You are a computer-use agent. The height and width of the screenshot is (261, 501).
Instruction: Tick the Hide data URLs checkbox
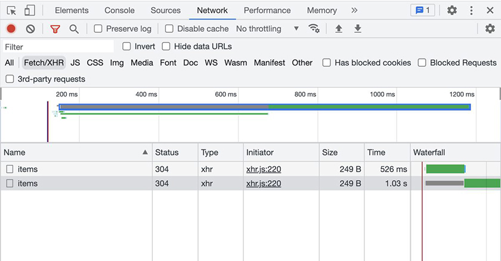(166, 46)
